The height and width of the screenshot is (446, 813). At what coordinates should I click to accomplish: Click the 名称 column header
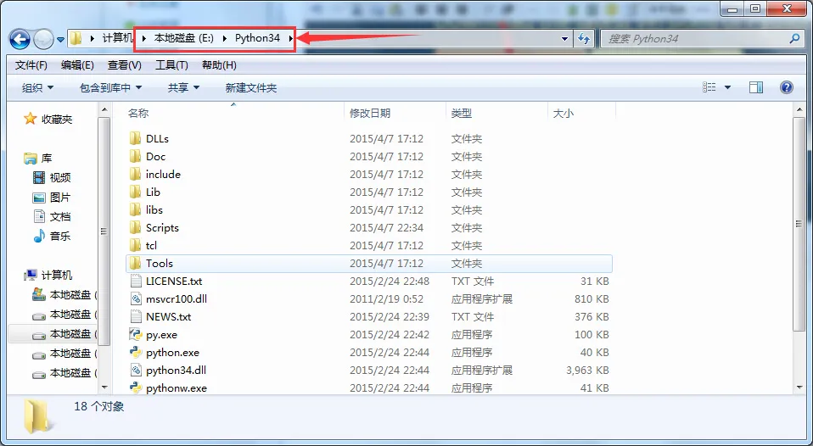click(138, 114)
